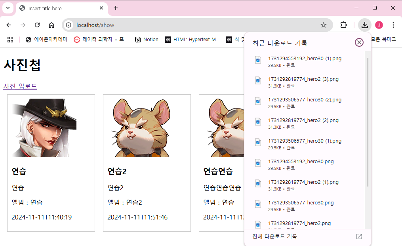Screen dimensions: 402x246
Task: Bookmark this page with the star icon
Action: pyautogui.click(x=324, y=25)
